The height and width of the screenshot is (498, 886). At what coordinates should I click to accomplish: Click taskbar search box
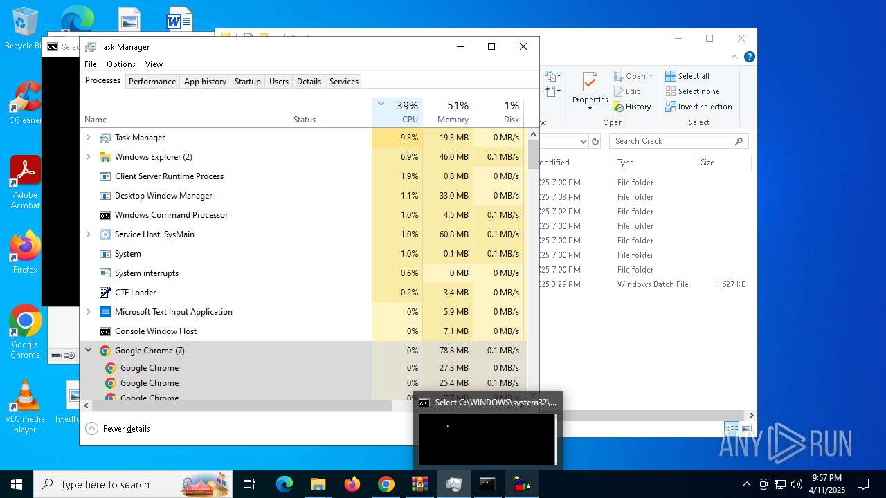click(134, 484)
